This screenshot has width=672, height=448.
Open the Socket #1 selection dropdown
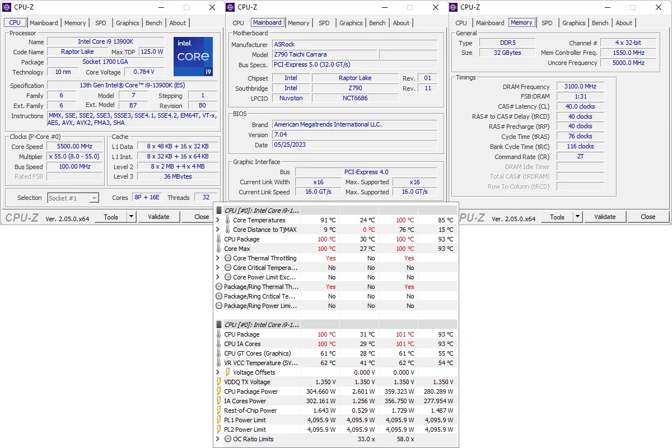(94, 198)
